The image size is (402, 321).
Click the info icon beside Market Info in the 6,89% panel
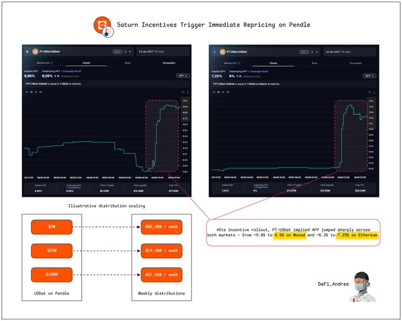coord(52,63)
